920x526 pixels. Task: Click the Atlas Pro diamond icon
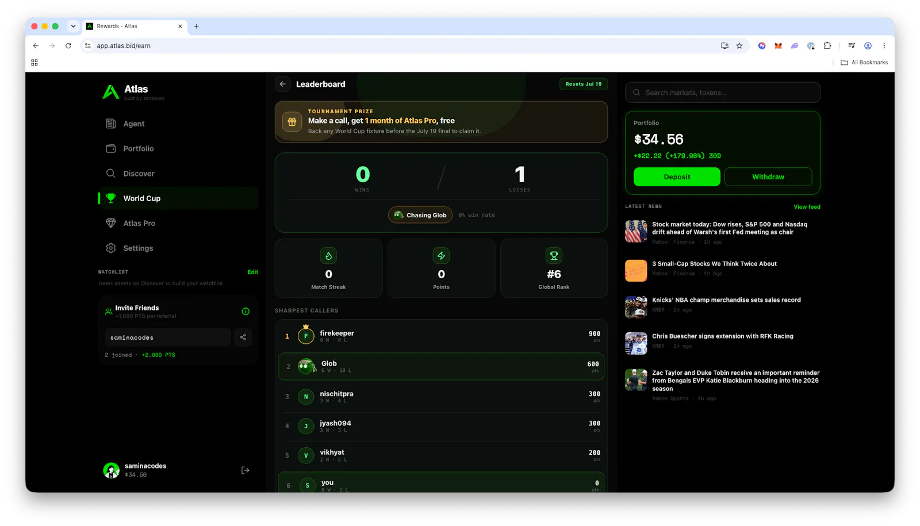tap(111, 223)
